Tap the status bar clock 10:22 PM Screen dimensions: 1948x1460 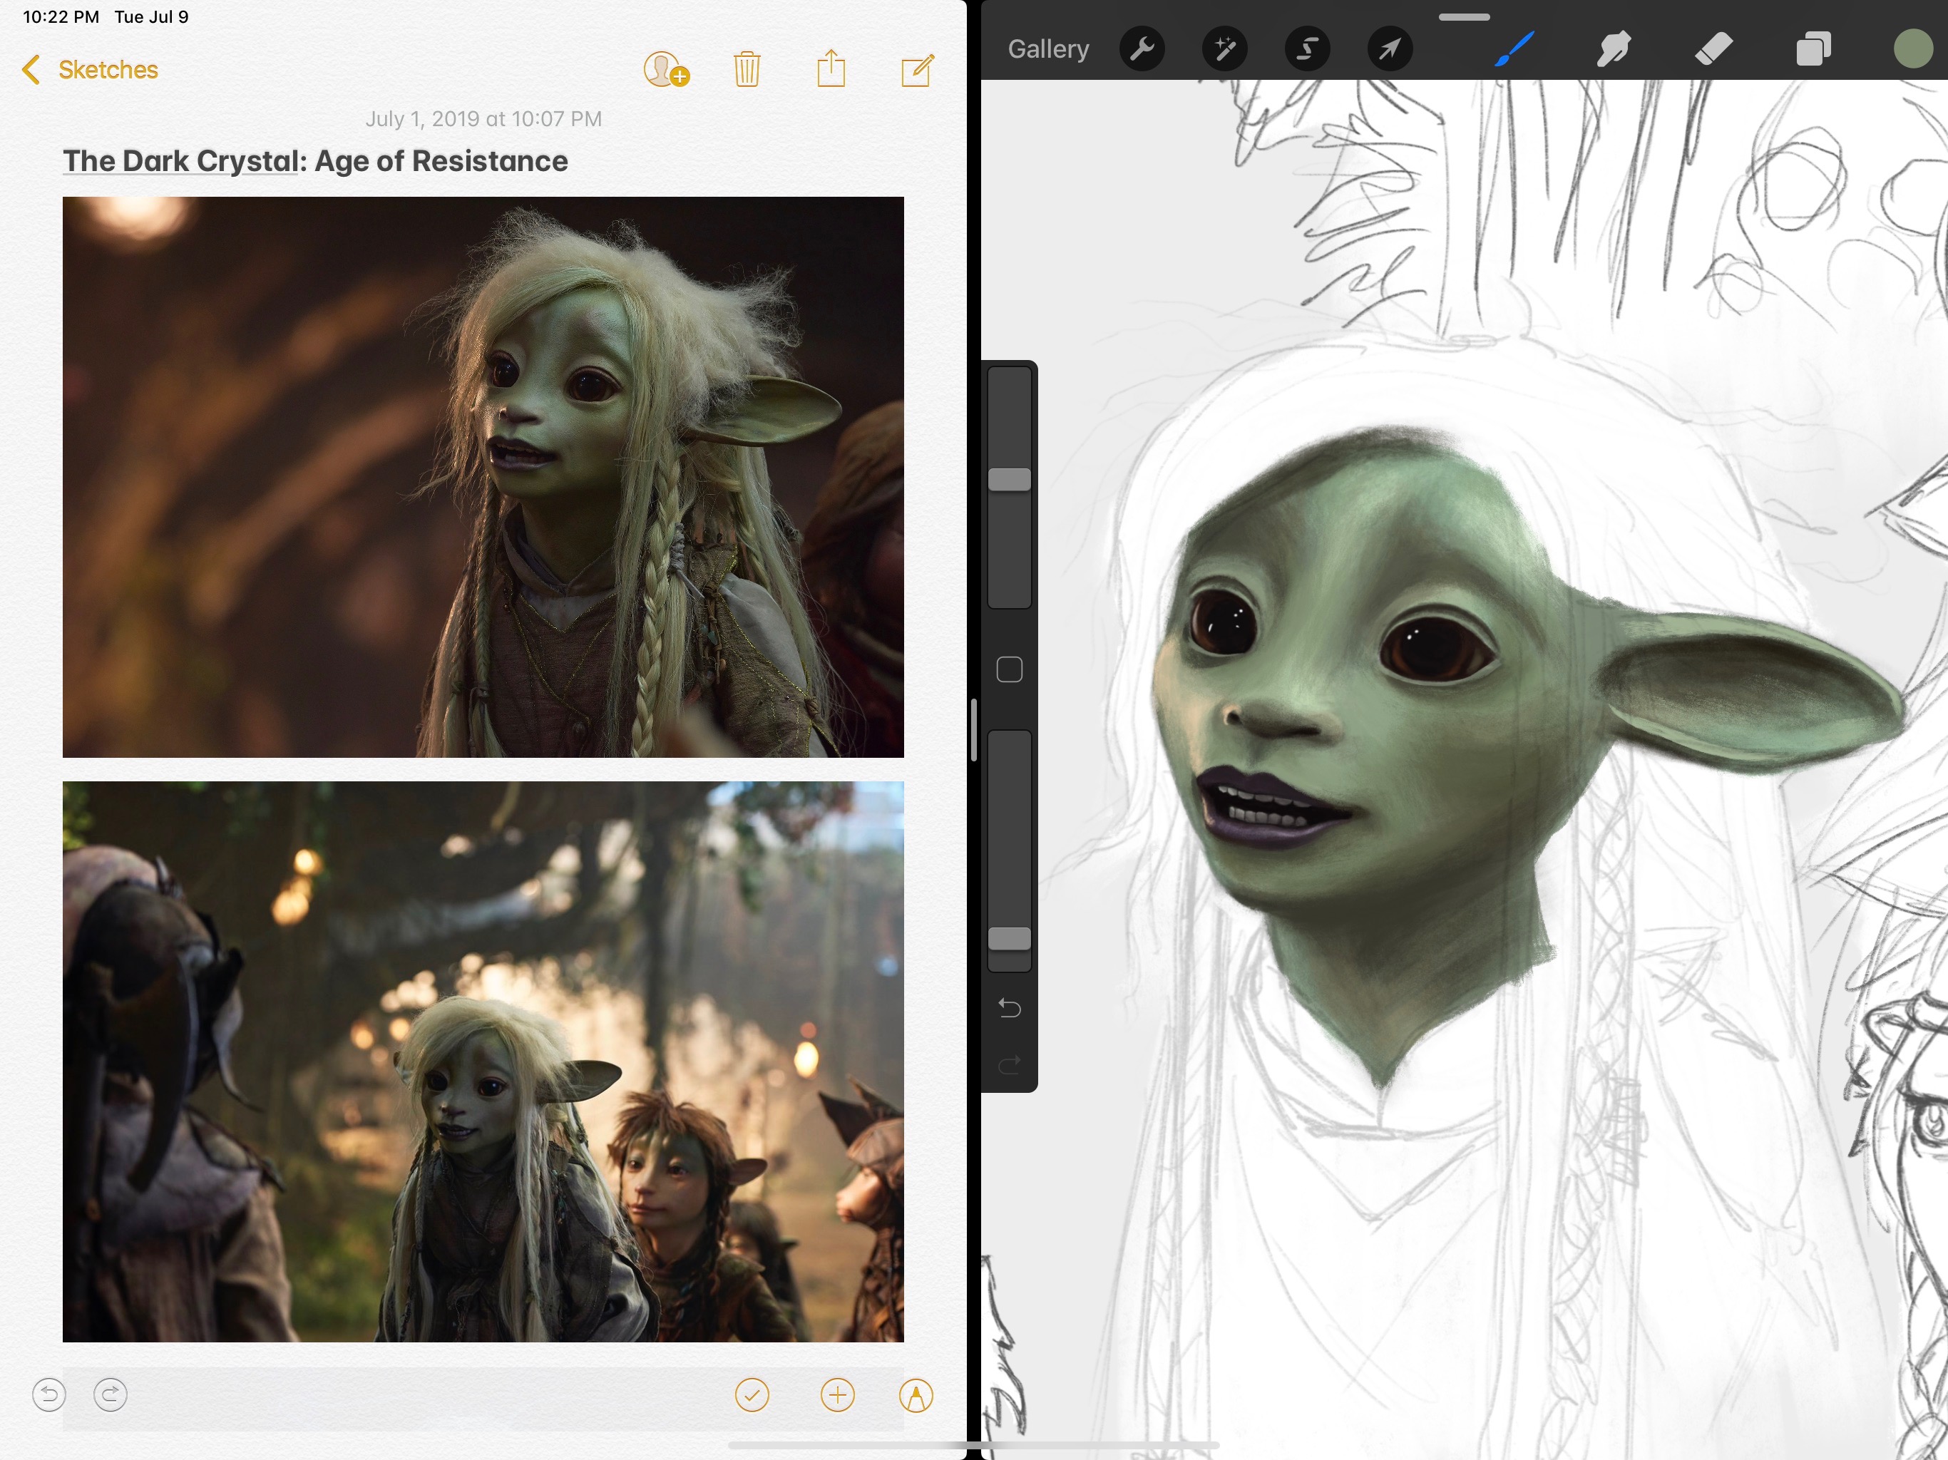coord(61,16)
